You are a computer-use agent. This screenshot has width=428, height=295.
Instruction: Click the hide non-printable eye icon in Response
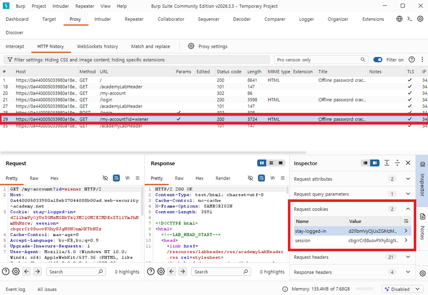[x=250, y=178]
